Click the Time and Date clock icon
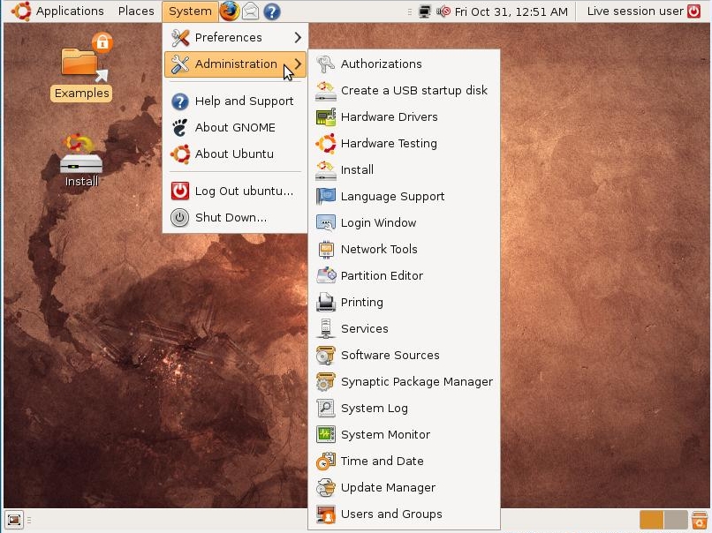The height and width of the screenshot is (533, 712). click(x=326, y=461)
